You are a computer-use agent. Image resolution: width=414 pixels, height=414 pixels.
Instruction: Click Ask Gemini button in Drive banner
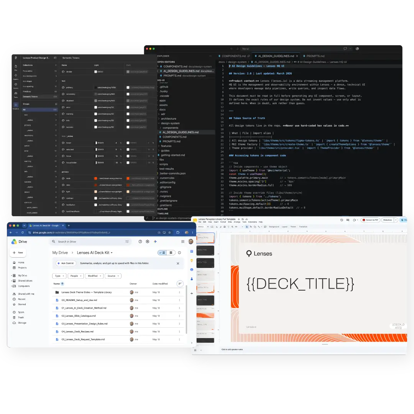[66, 263]
